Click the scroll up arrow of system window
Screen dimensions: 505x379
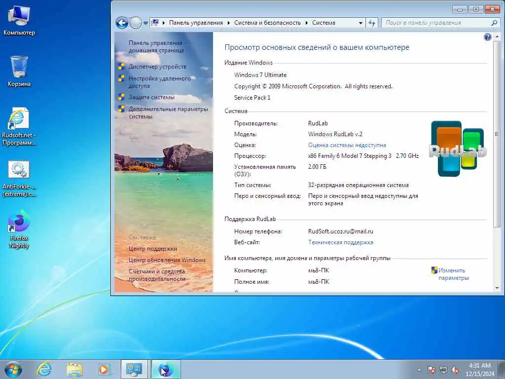(x=497, y=37)
